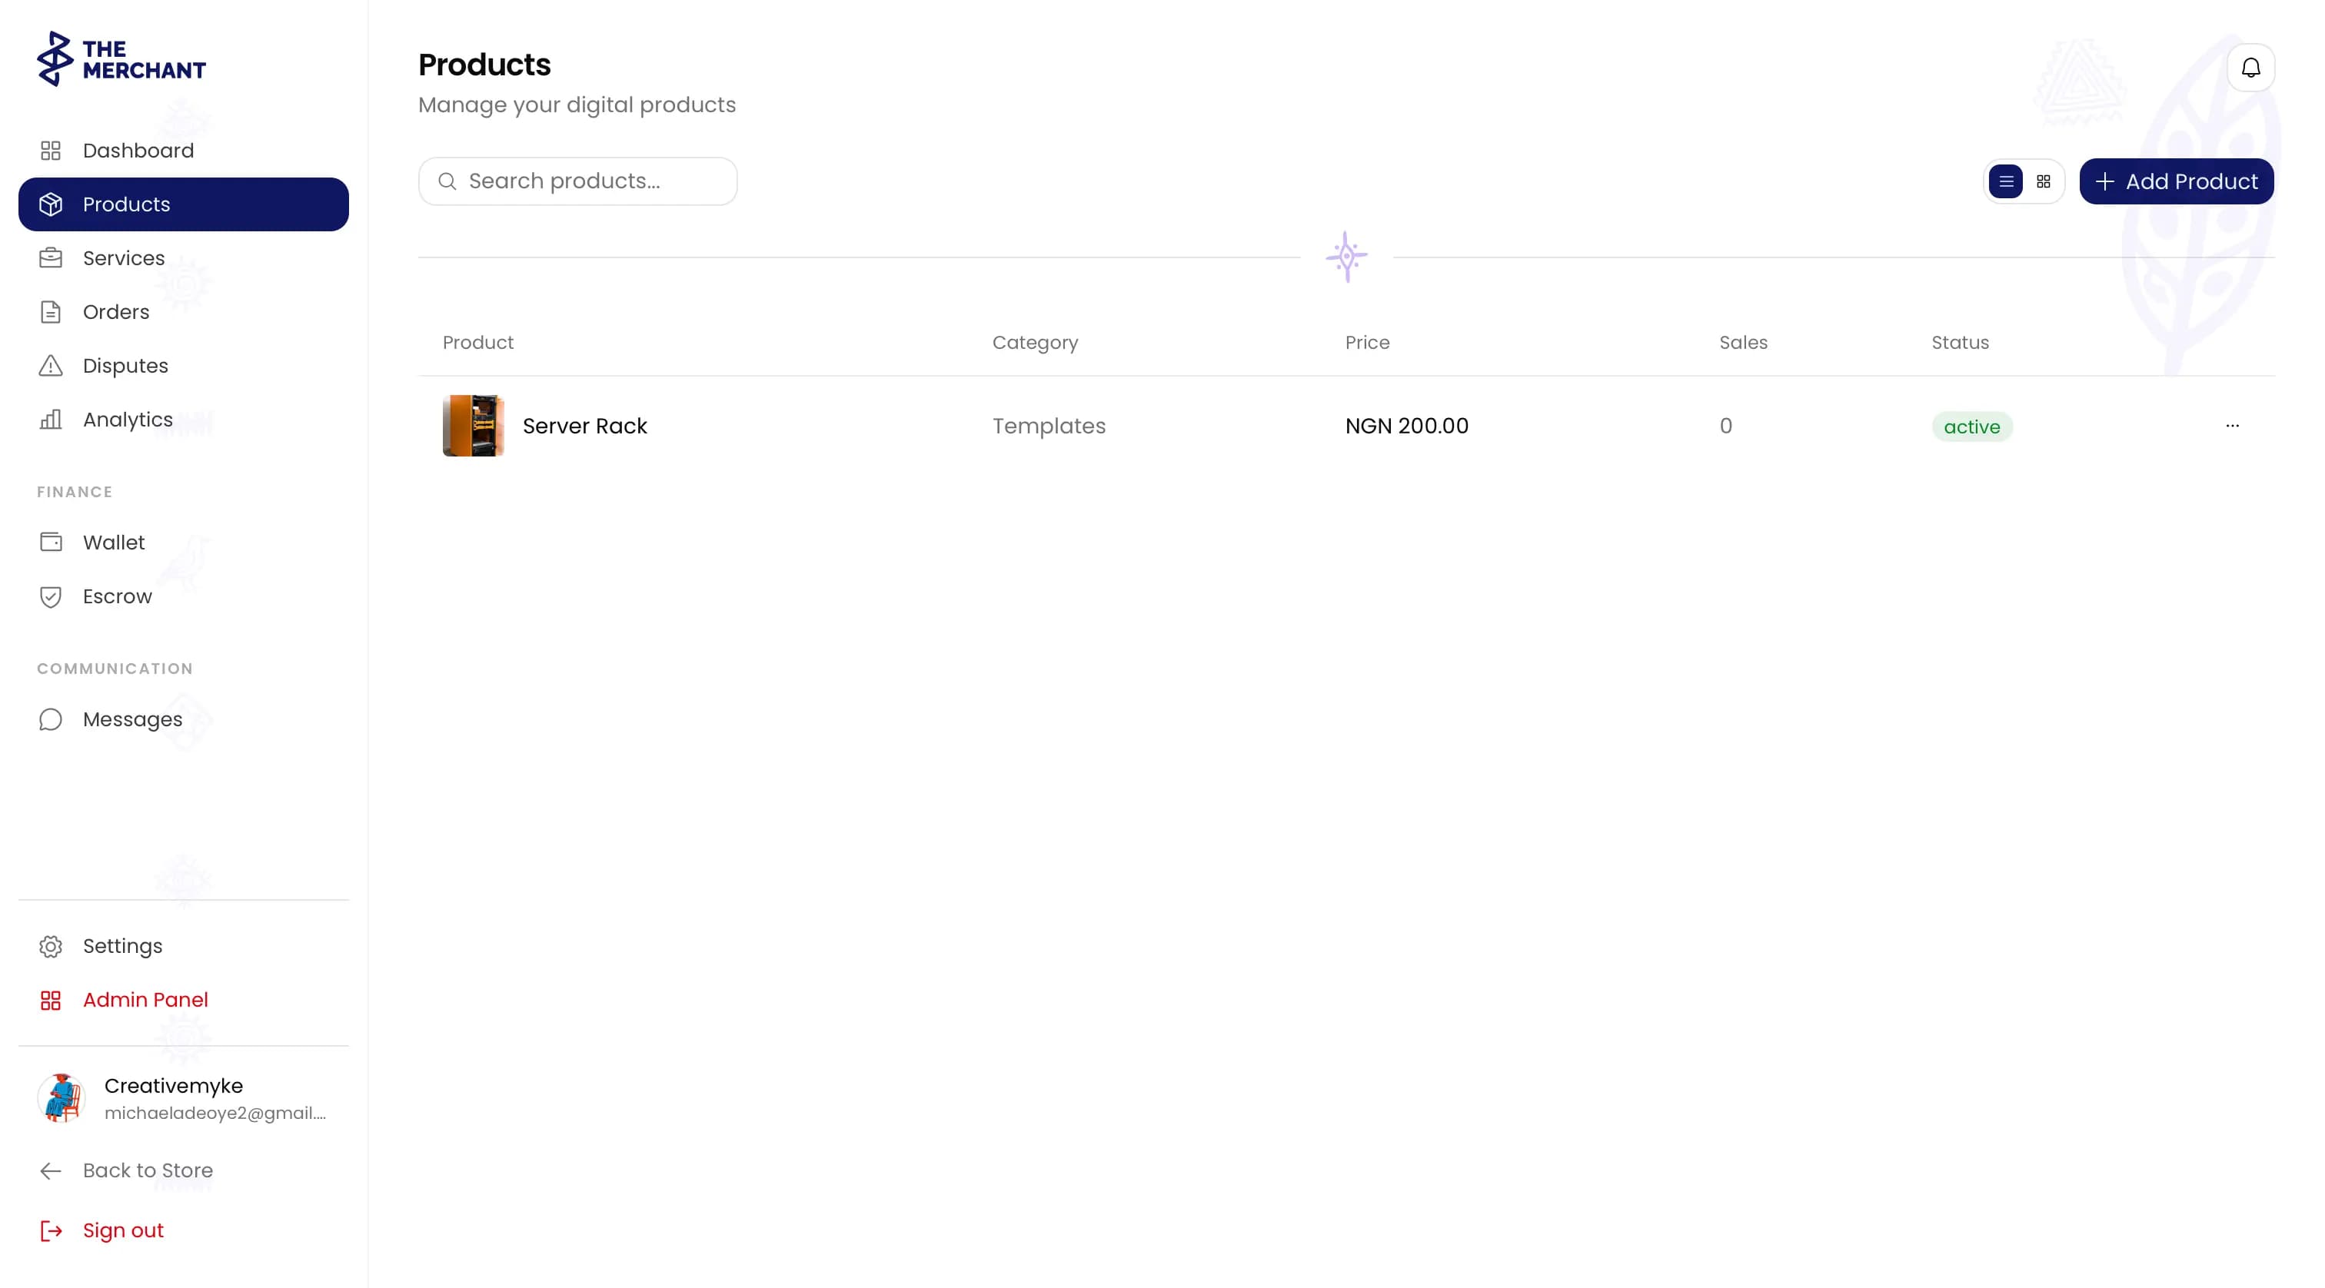Click the Creativemyke username
This screenshot has width=2325, height=1288.
point(173,1086)
